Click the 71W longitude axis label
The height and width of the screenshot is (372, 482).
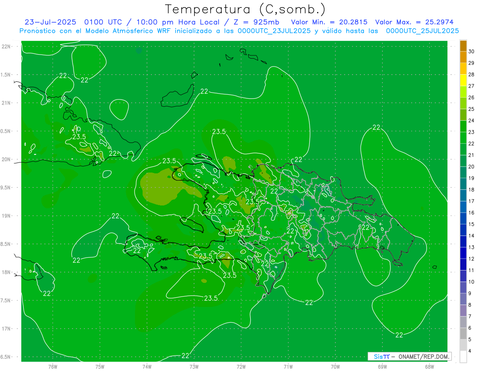tap(288, 366)
